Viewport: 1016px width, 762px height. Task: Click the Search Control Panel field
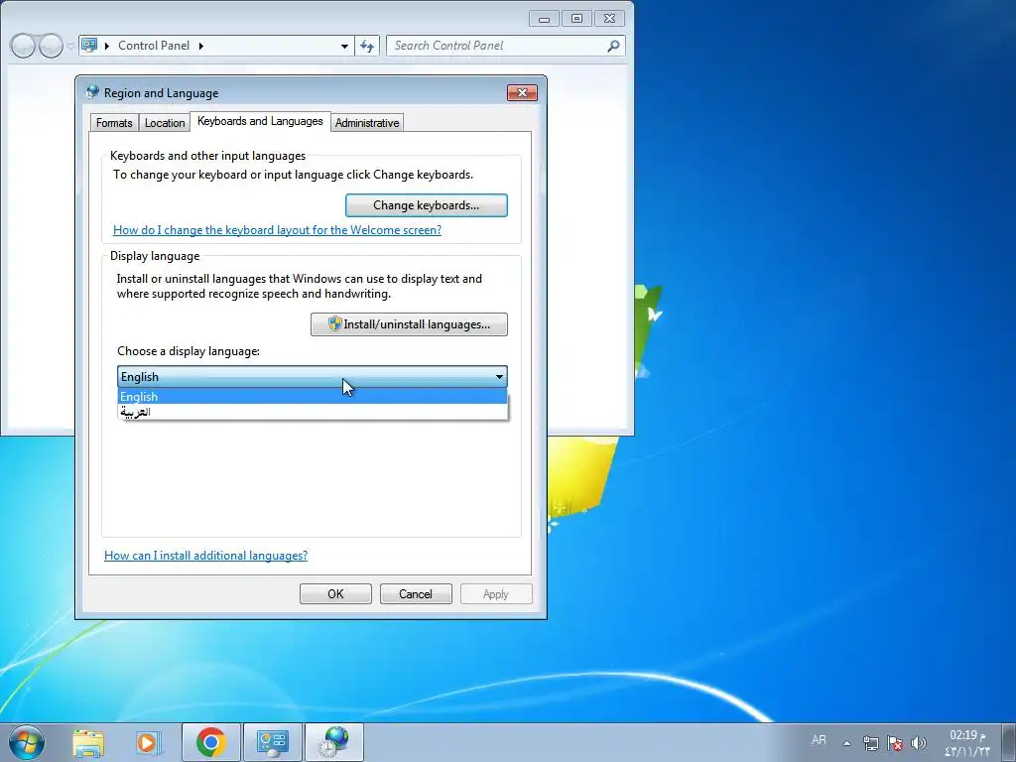click(x=505, y=46)
